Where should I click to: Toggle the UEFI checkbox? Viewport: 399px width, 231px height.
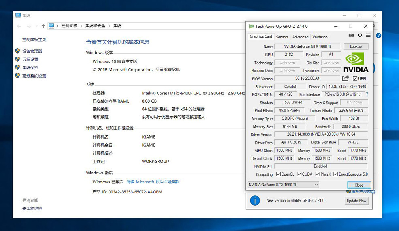tap(355, 79)
